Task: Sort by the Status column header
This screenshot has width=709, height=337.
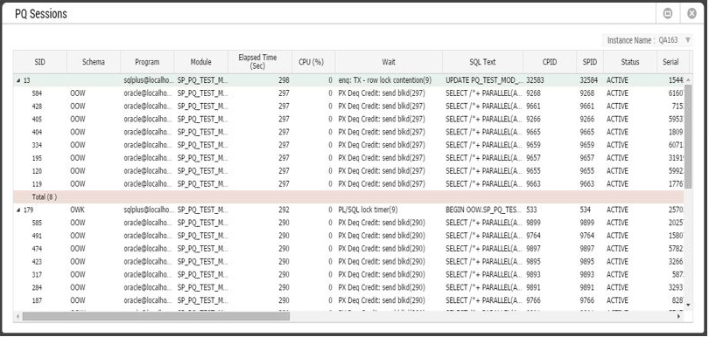Action: [x=630, y=62]
